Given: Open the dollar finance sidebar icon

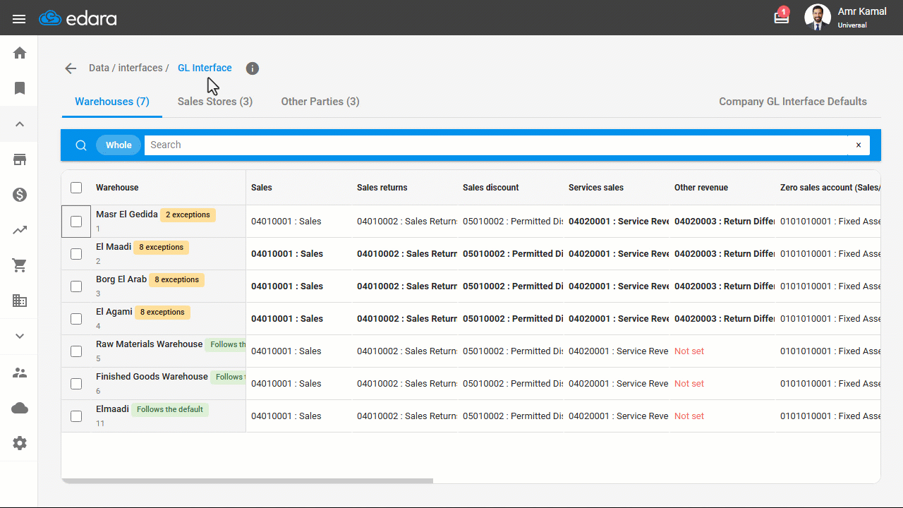Looking at the screenshot, I should [20, 195].
